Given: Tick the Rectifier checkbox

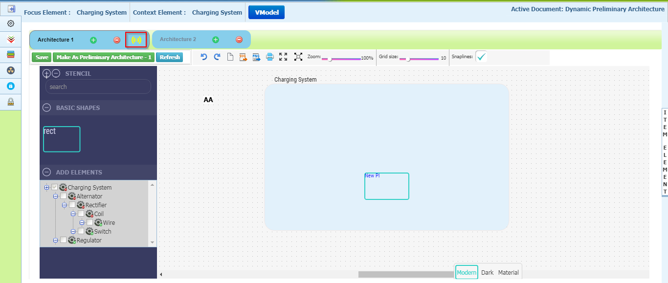Looking at the screenshot, I should coord(72,205).
